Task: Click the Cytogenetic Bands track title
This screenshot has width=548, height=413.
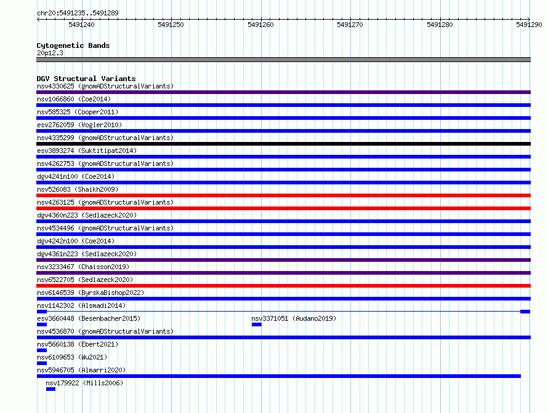Action: 73,45
